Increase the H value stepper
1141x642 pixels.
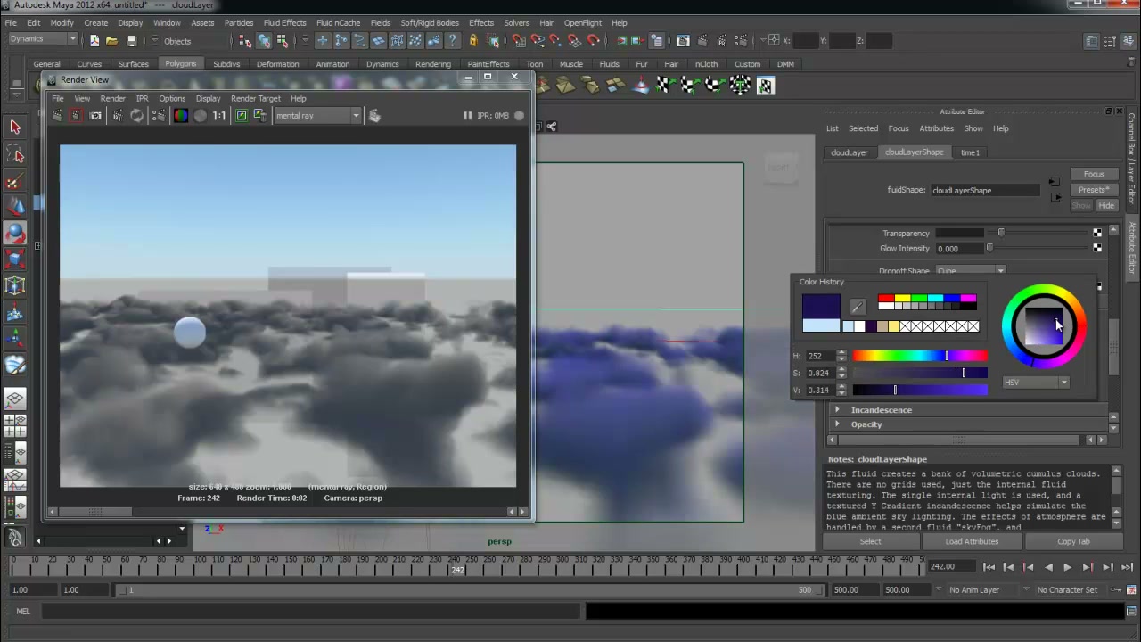point(841,353)
